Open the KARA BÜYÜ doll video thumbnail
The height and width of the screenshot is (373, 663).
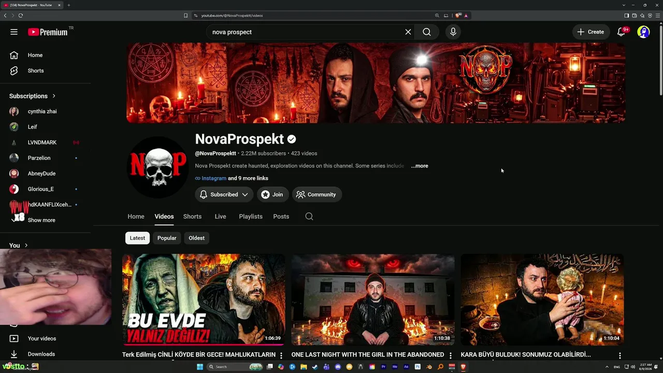click(x=542, y=299)
